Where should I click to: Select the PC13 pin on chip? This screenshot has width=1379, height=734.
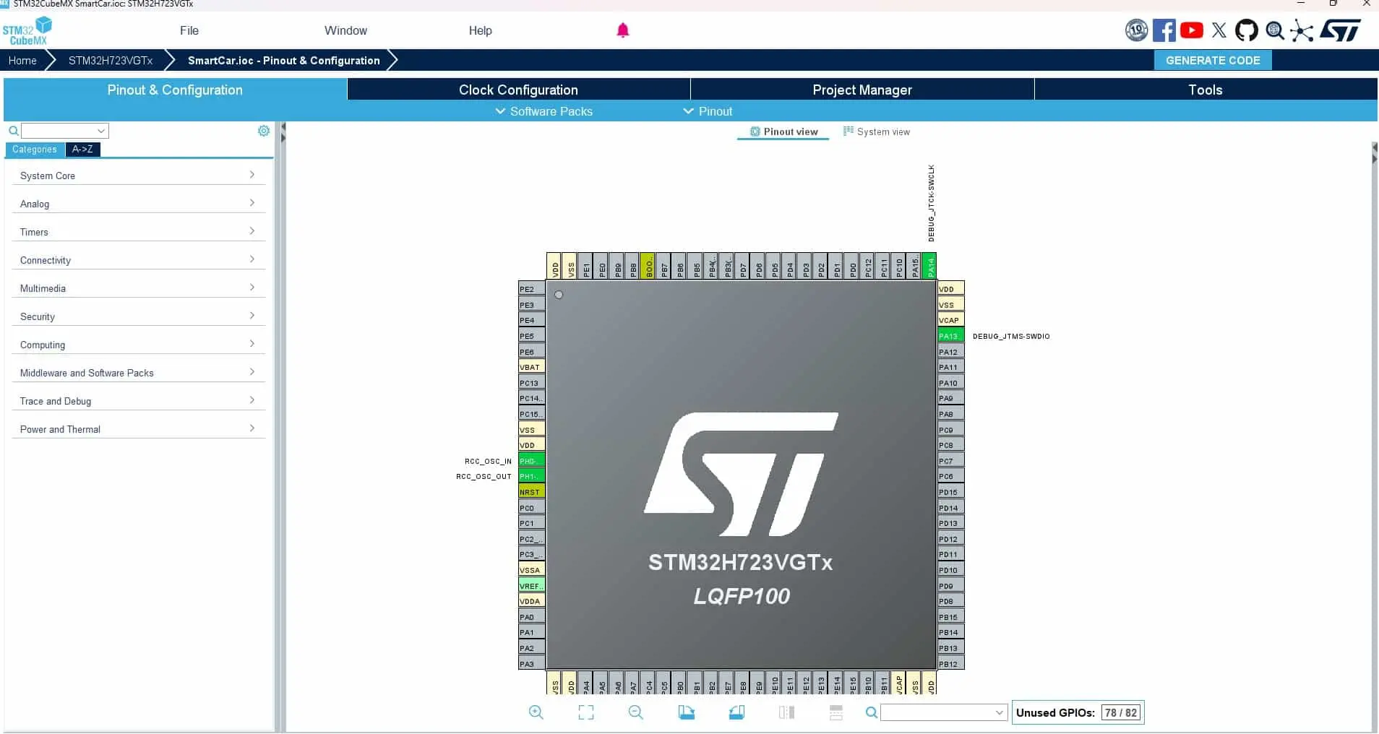[532, 383]
